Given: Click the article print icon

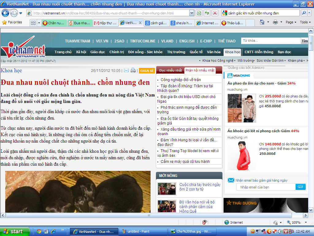Looking at the screenshot, I should (x=133, y=71).
